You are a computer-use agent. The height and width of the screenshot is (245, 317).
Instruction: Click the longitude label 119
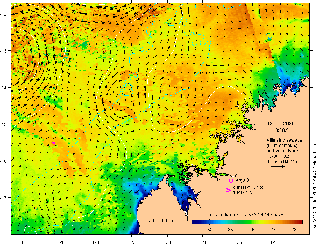point(25,242)
